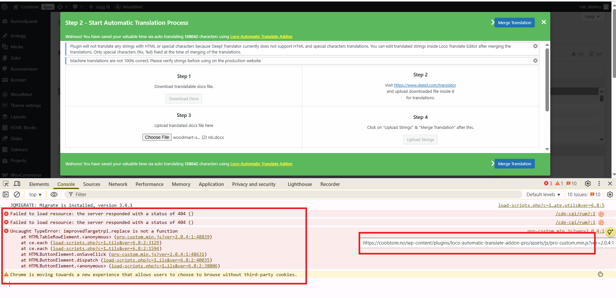The width and height of the screenshot is (616, 298).
Task: Click the Download Docx button
Action: click(x=184, y=99)
